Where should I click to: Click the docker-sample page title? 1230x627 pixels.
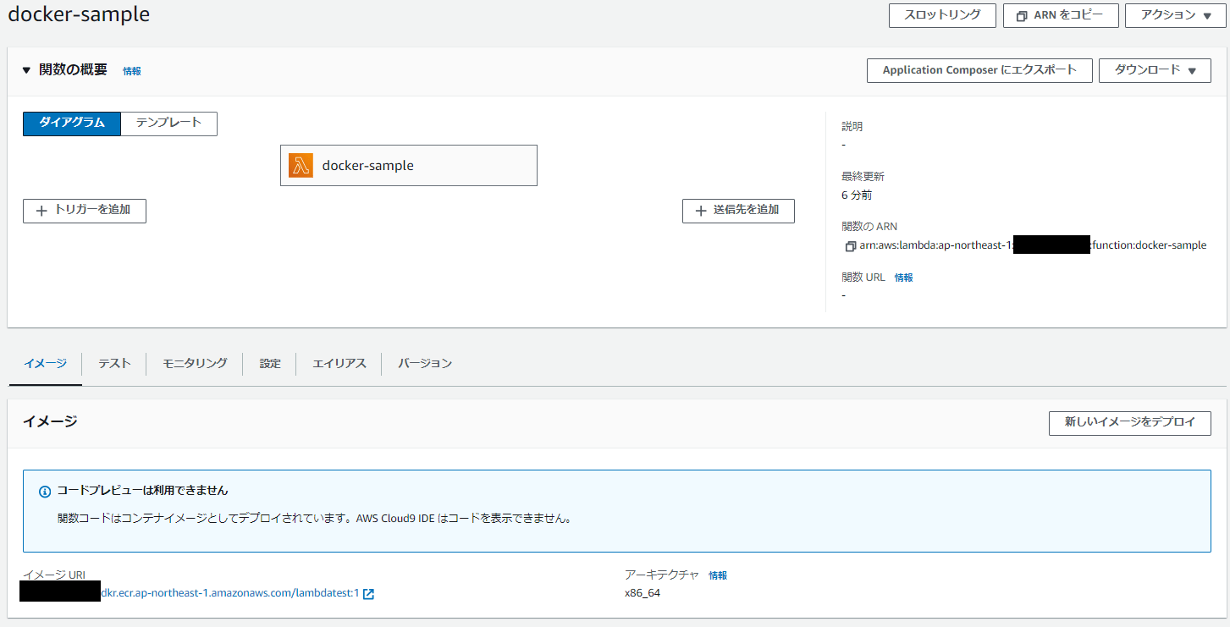click(79, 14)
